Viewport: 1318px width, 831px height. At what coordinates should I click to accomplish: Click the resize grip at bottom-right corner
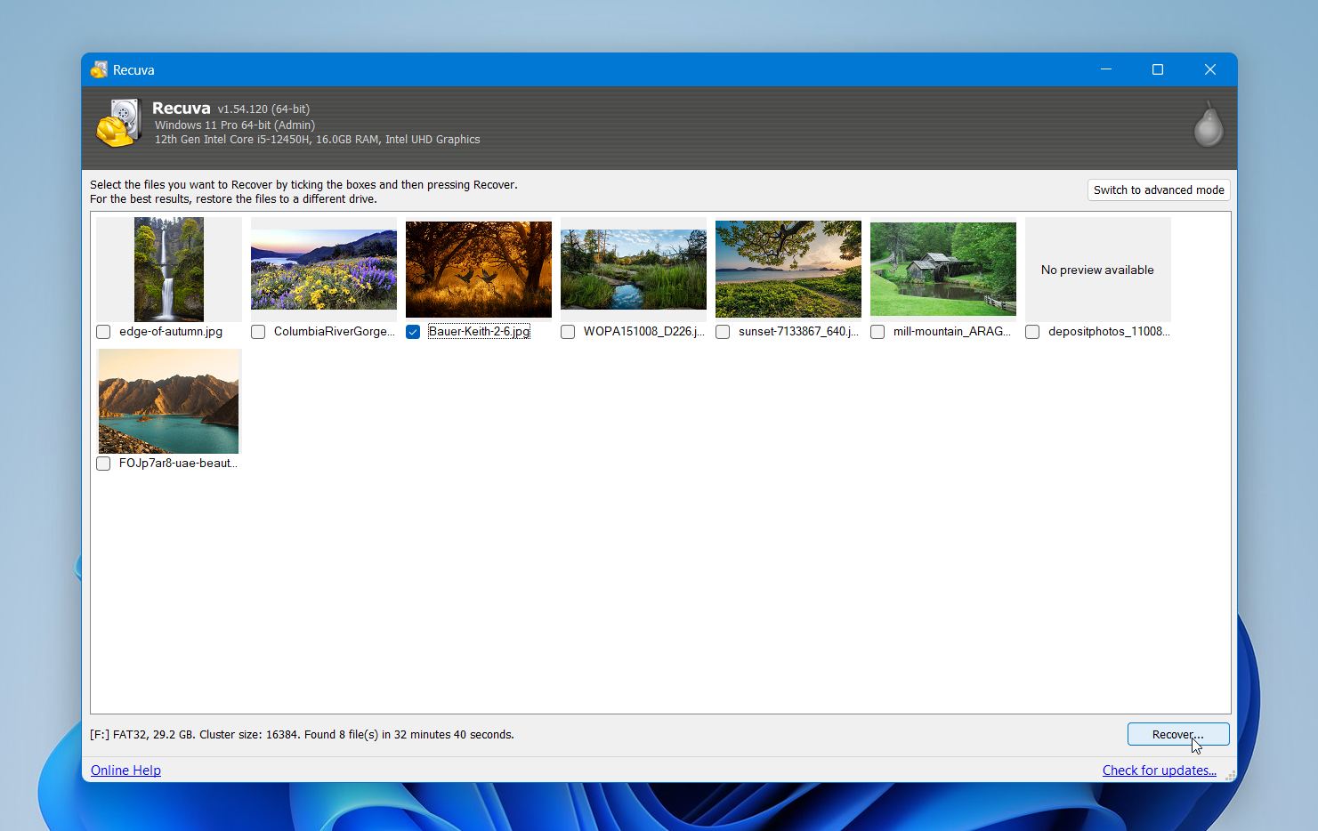pyautogui.click(x=1229, y=775)
